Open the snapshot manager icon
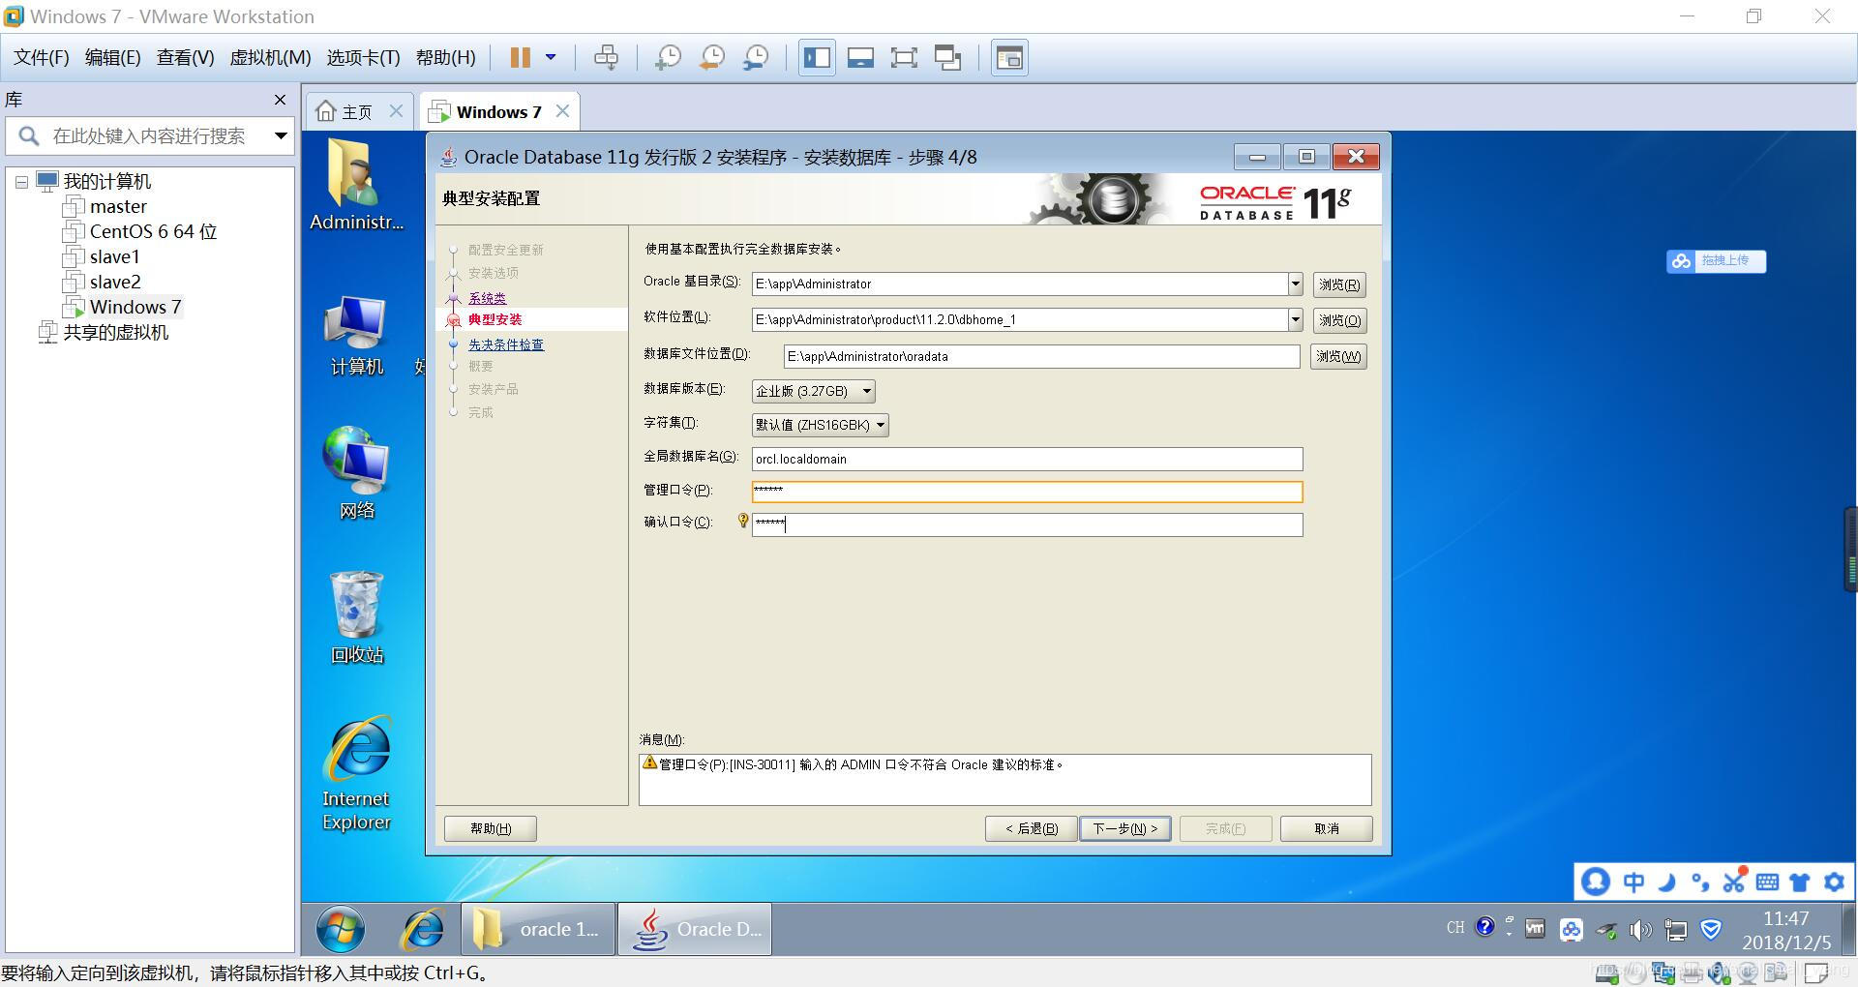Viewport: 1858px width, 987px height. pos(756,58)
